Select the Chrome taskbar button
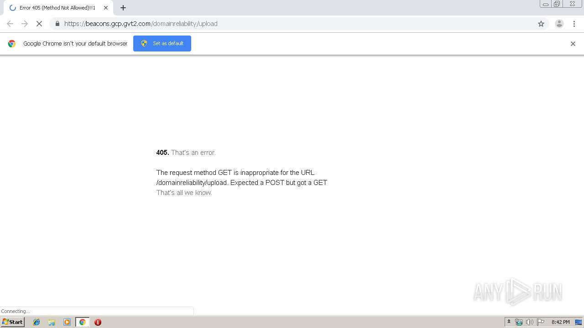584x328 pixels. tap(82, 322)
